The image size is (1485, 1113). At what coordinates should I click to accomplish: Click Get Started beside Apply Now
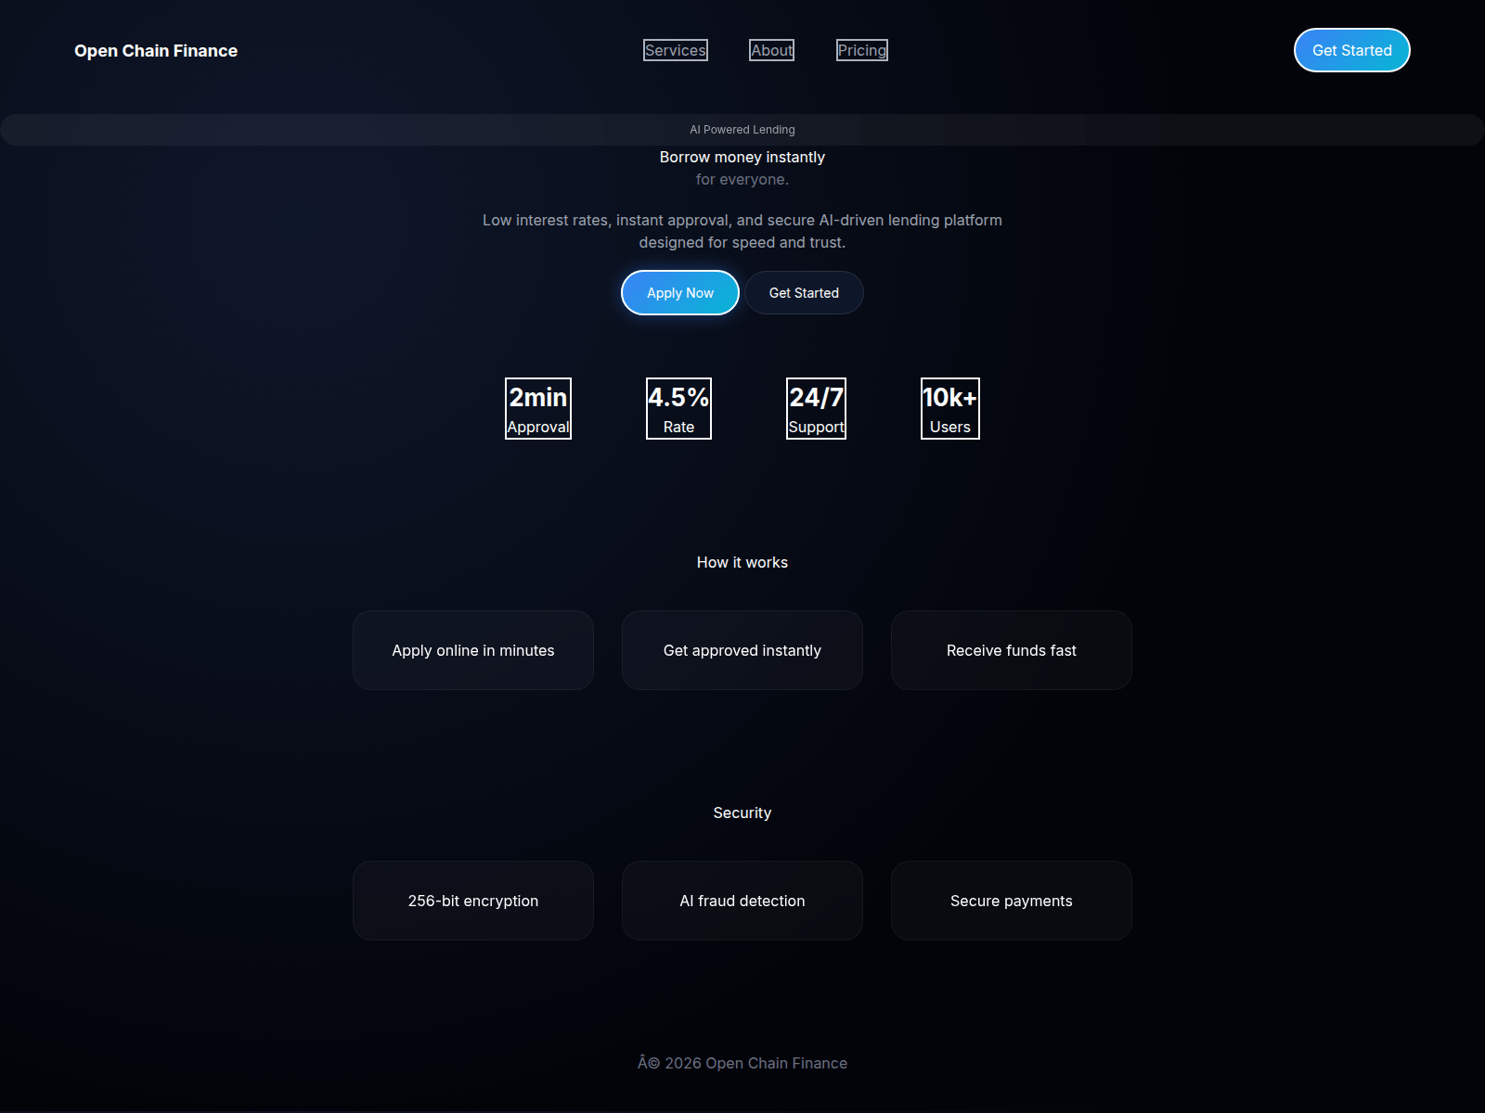[804, 293]
